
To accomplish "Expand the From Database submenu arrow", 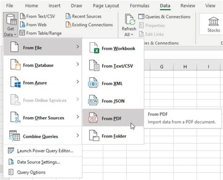I will pos(78,64).
